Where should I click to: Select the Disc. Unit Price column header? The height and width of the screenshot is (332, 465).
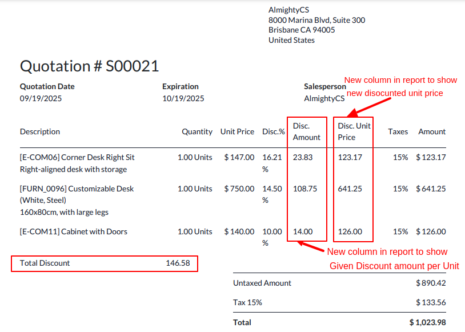354,131
